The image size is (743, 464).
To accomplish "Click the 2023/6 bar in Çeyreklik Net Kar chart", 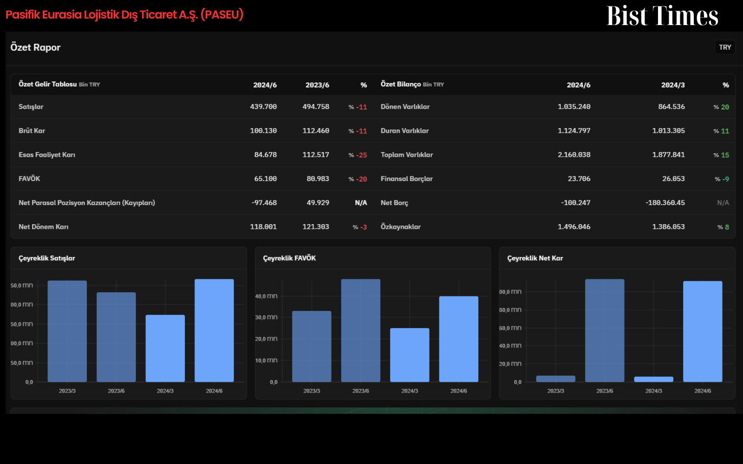I will 605,330.
